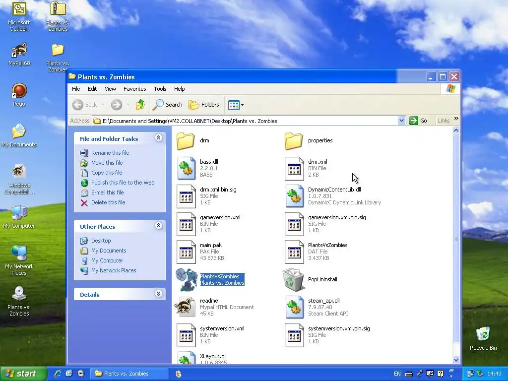Image resolution: width=508 pixels, height=381 pixels.
Task: Click Rename this file link
Action: tap(110, 153)
